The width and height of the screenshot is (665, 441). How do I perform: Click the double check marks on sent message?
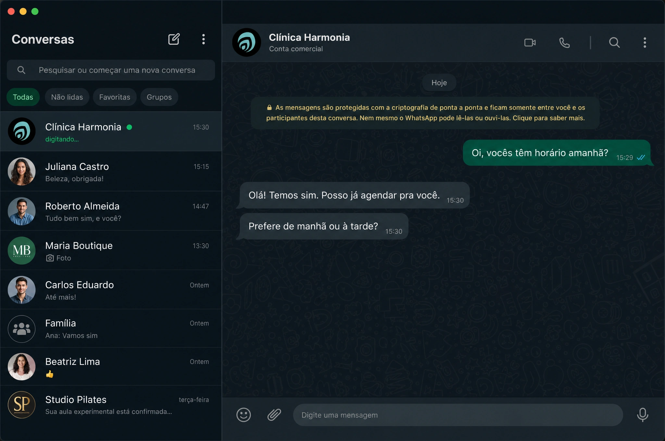pyautogui.click(x=641, y=158)
